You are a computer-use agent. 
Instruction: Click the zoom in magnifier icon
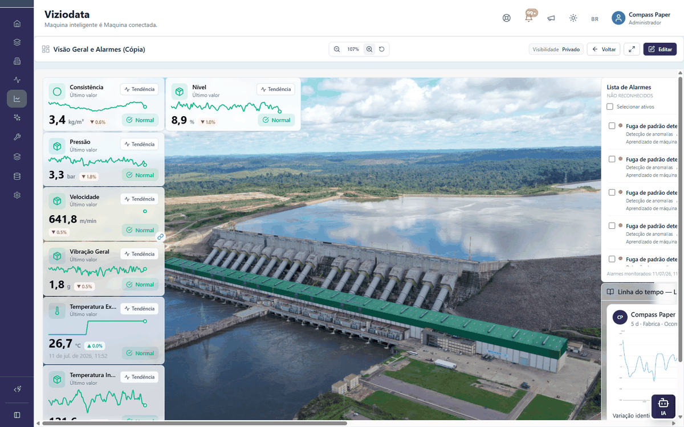(x=369, y=50)
